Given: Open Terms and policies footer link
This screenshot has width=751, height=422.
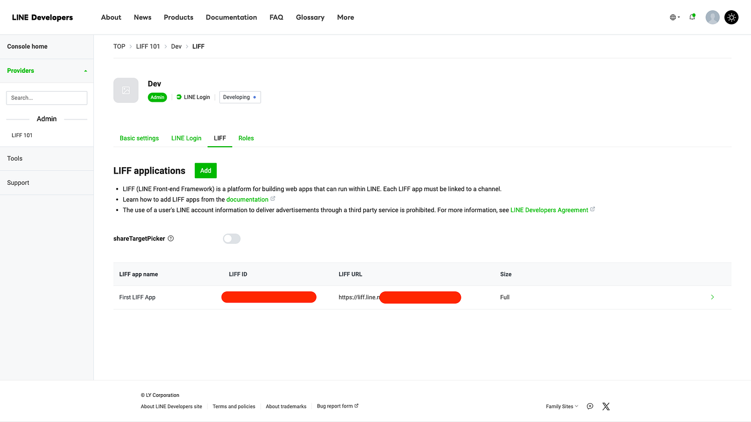Looking at the screenshot, I should click(234, 406).
